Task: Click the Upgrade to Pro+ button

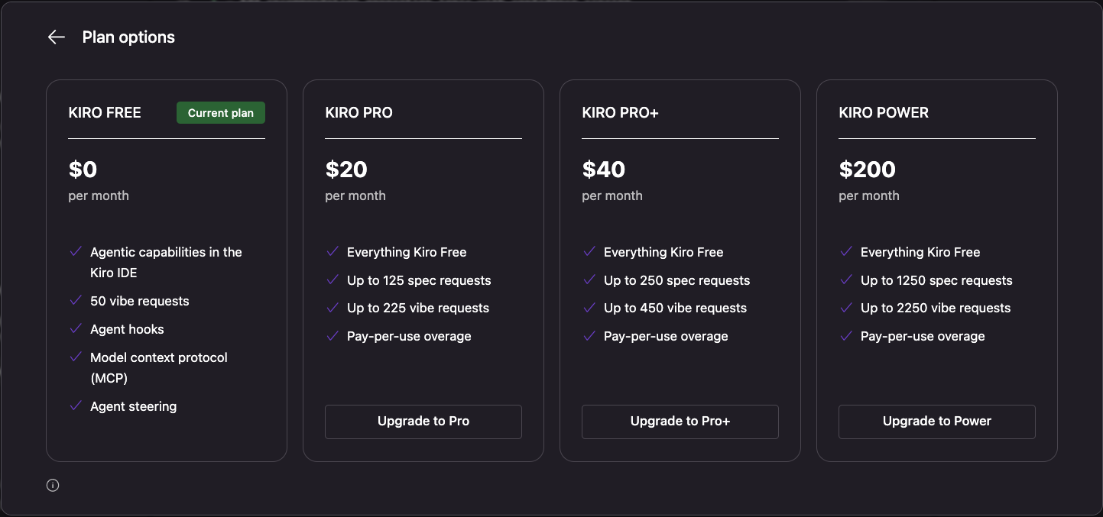Action: (x=680, y=421)
